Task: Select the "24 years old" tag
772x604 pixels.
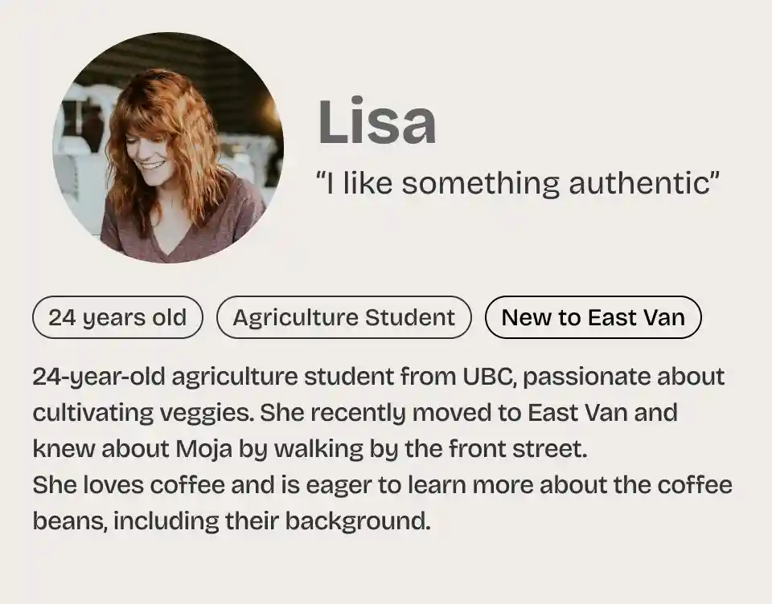Action: coord(117,317)
